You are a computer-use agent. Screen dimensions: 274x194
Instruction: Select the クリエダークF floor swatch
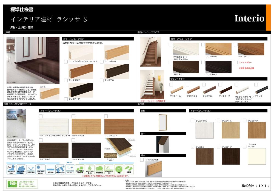tap(86, 150)
